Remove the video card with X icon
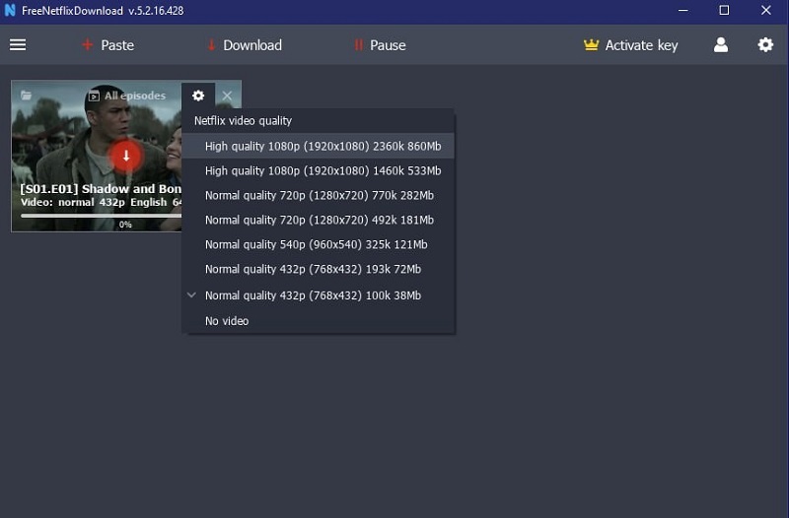 click(227, 96)
